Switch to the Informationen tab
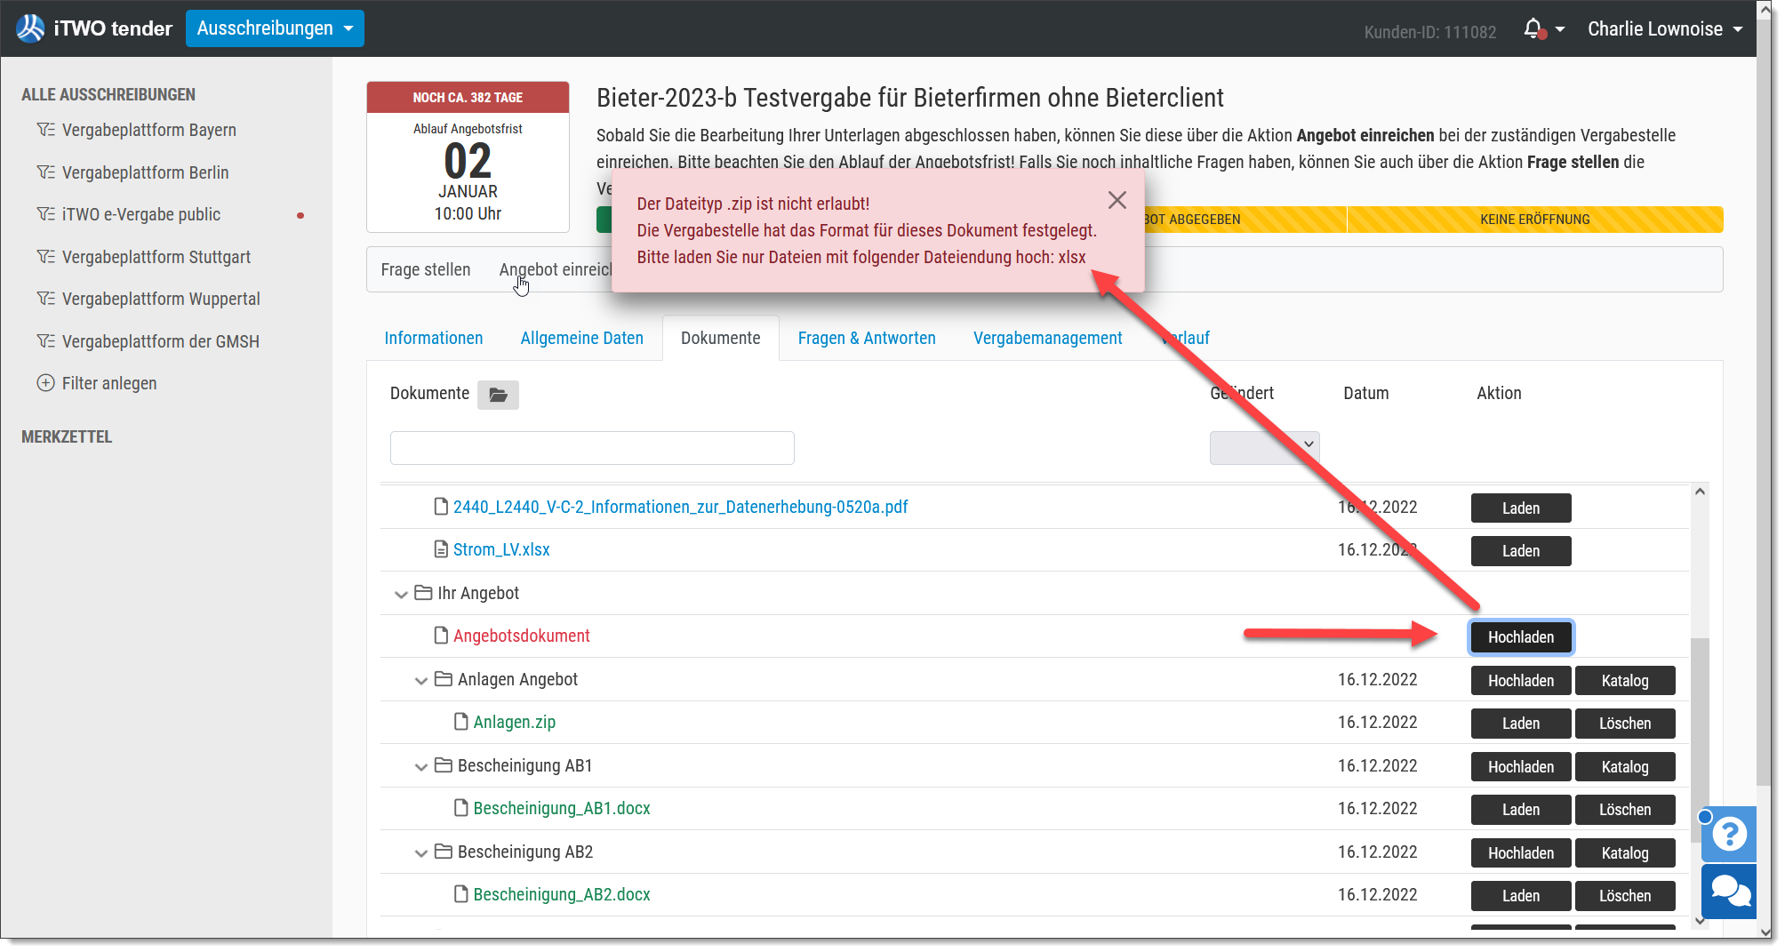Screen dimensions: 1785x952 coord(434,338)
